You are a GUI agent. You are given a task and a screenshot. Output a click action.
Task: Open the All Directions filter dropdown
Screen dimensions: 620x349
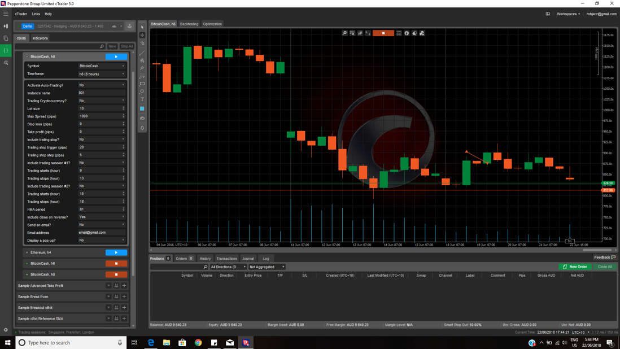(228, 267)
